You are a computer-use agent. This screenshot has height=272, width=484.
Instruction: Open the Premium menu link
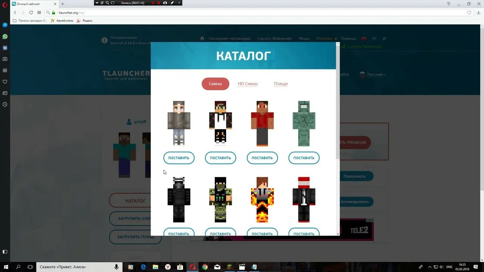point(324,39)
